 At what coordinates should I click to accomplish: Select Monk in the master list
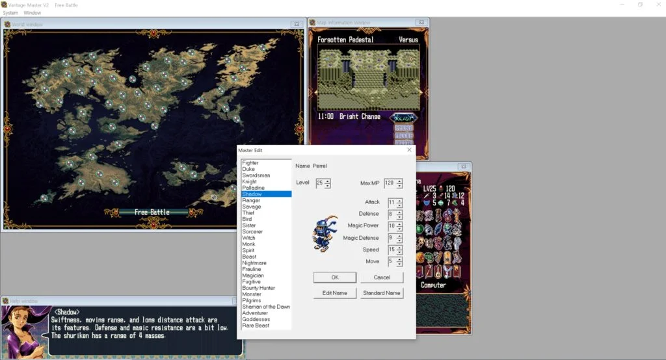click(x=266, y=244)
